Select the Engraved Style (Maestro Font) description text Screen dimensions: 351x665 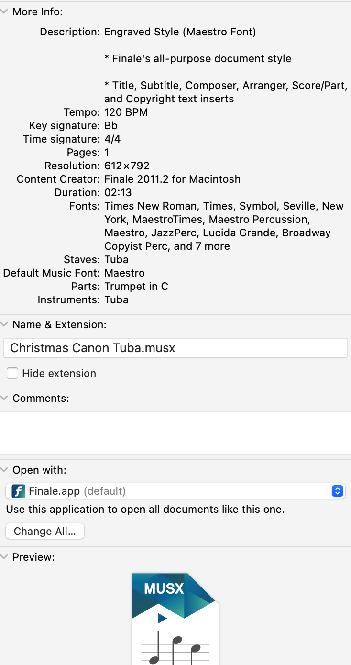[180, 32]
